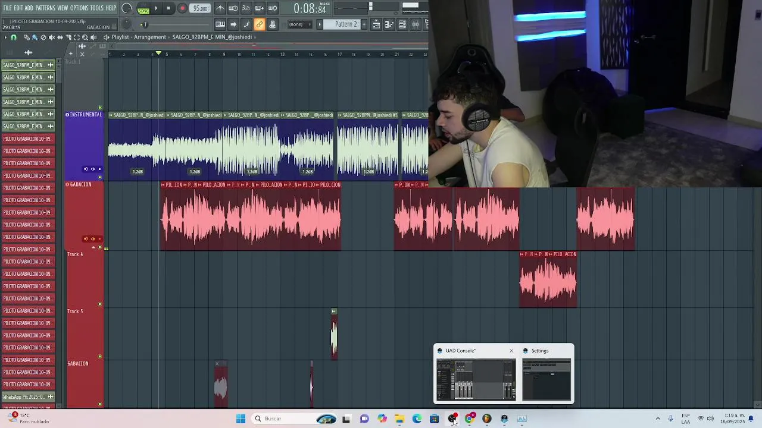
Task: Toggle wait for input before recording
Action: (x=233, y=8)
